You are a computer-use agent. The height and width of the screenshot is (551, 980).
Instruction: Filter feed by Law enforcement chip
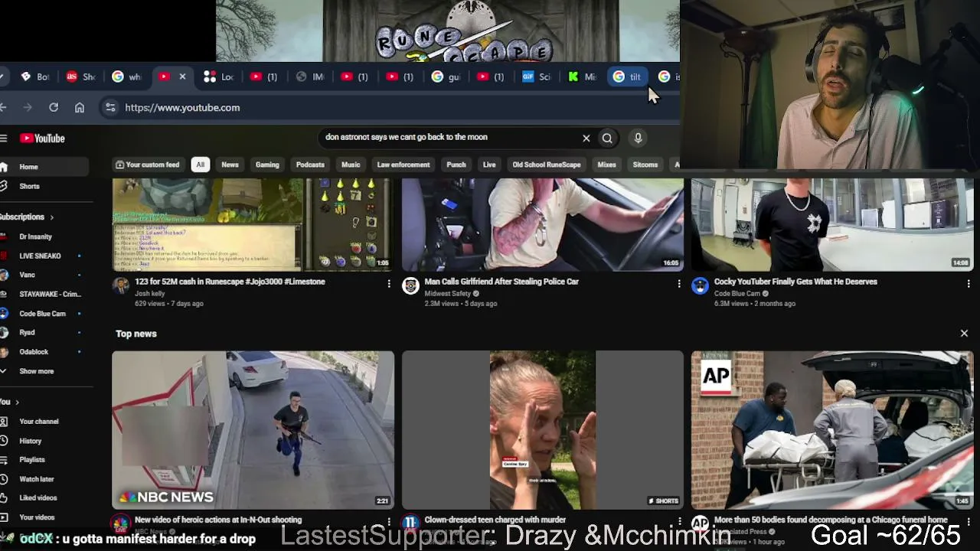[x=403, y=165]
